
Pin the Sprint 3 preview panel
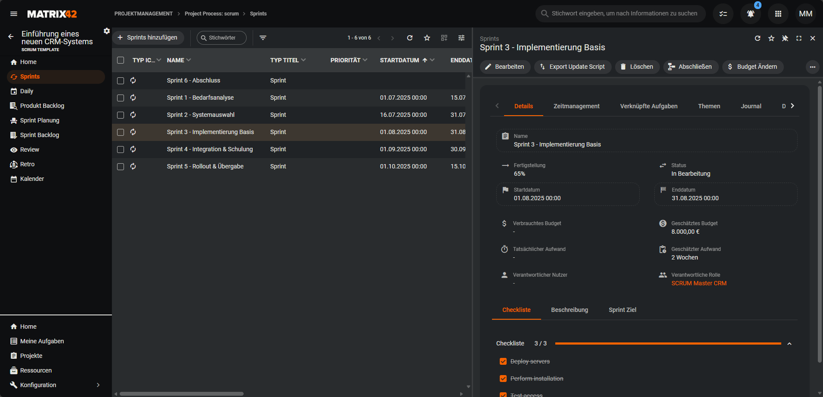785,38
